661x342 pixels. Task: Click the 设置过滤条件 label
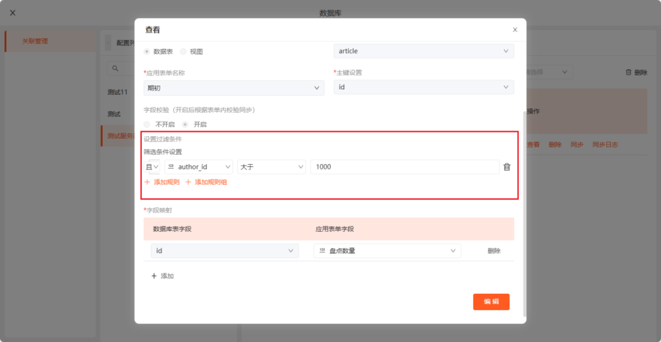tap(163, 139)
